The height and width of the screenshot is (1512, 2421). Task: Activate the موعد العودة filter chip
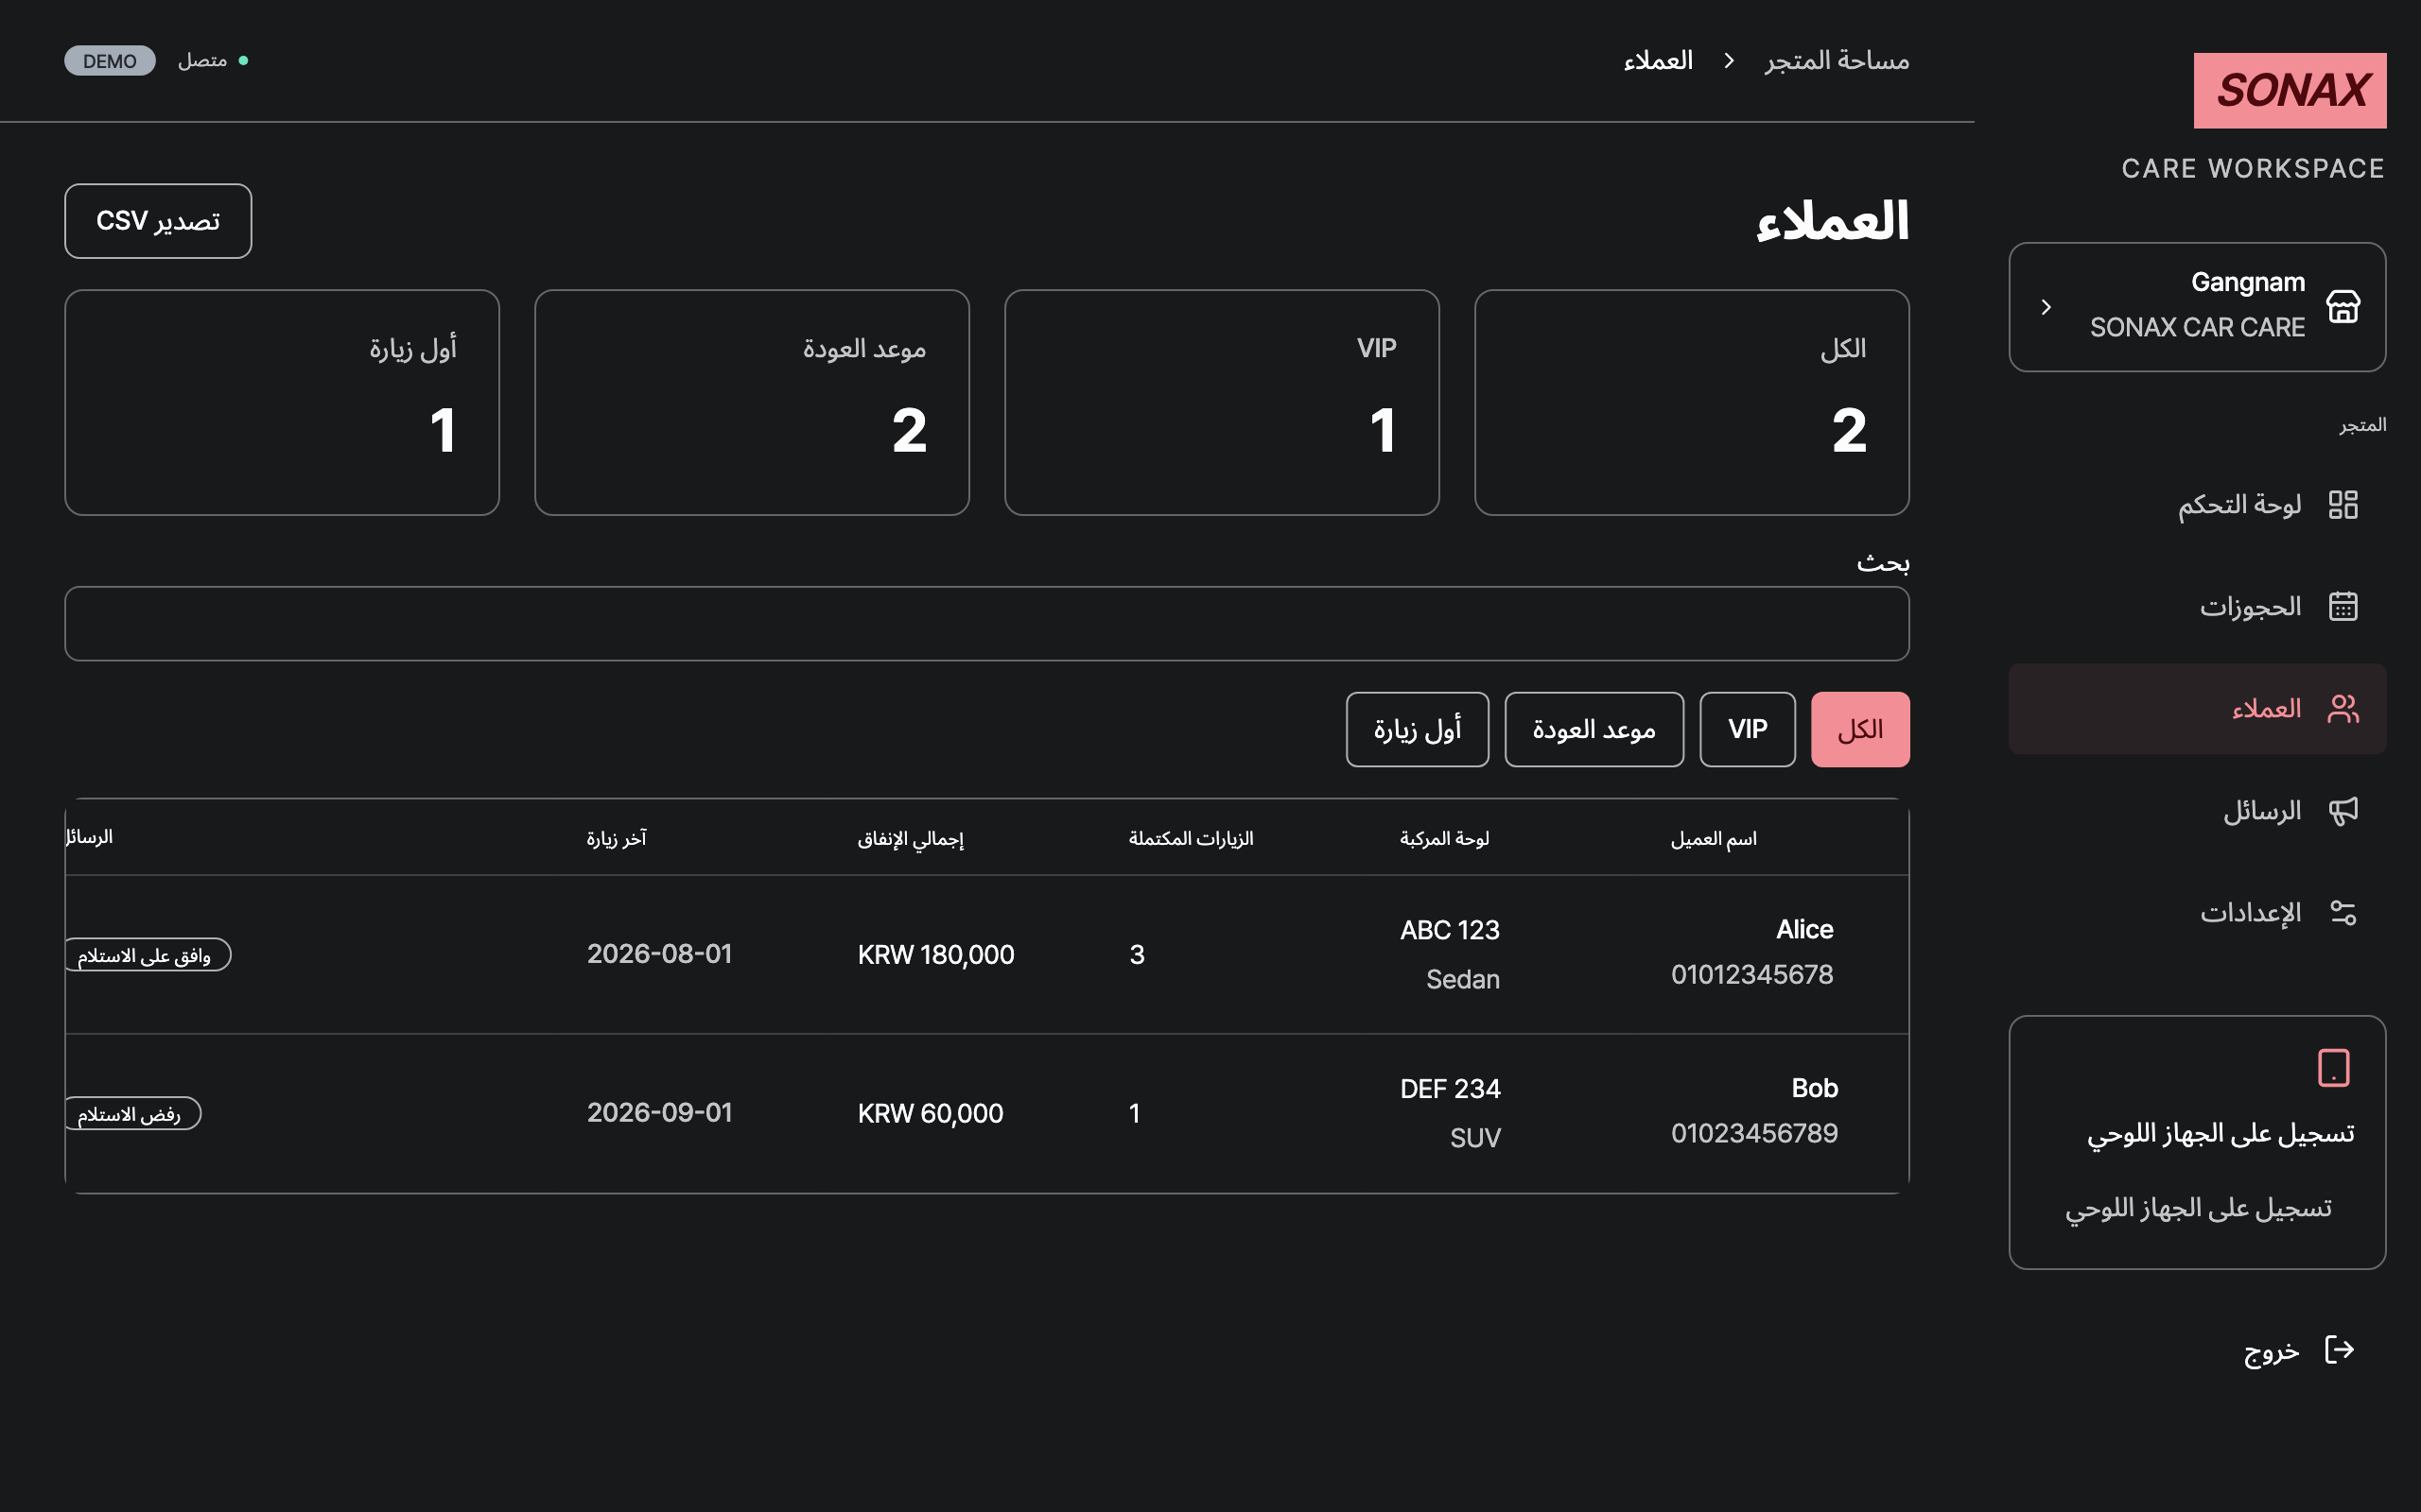[x=1594, y=730]
